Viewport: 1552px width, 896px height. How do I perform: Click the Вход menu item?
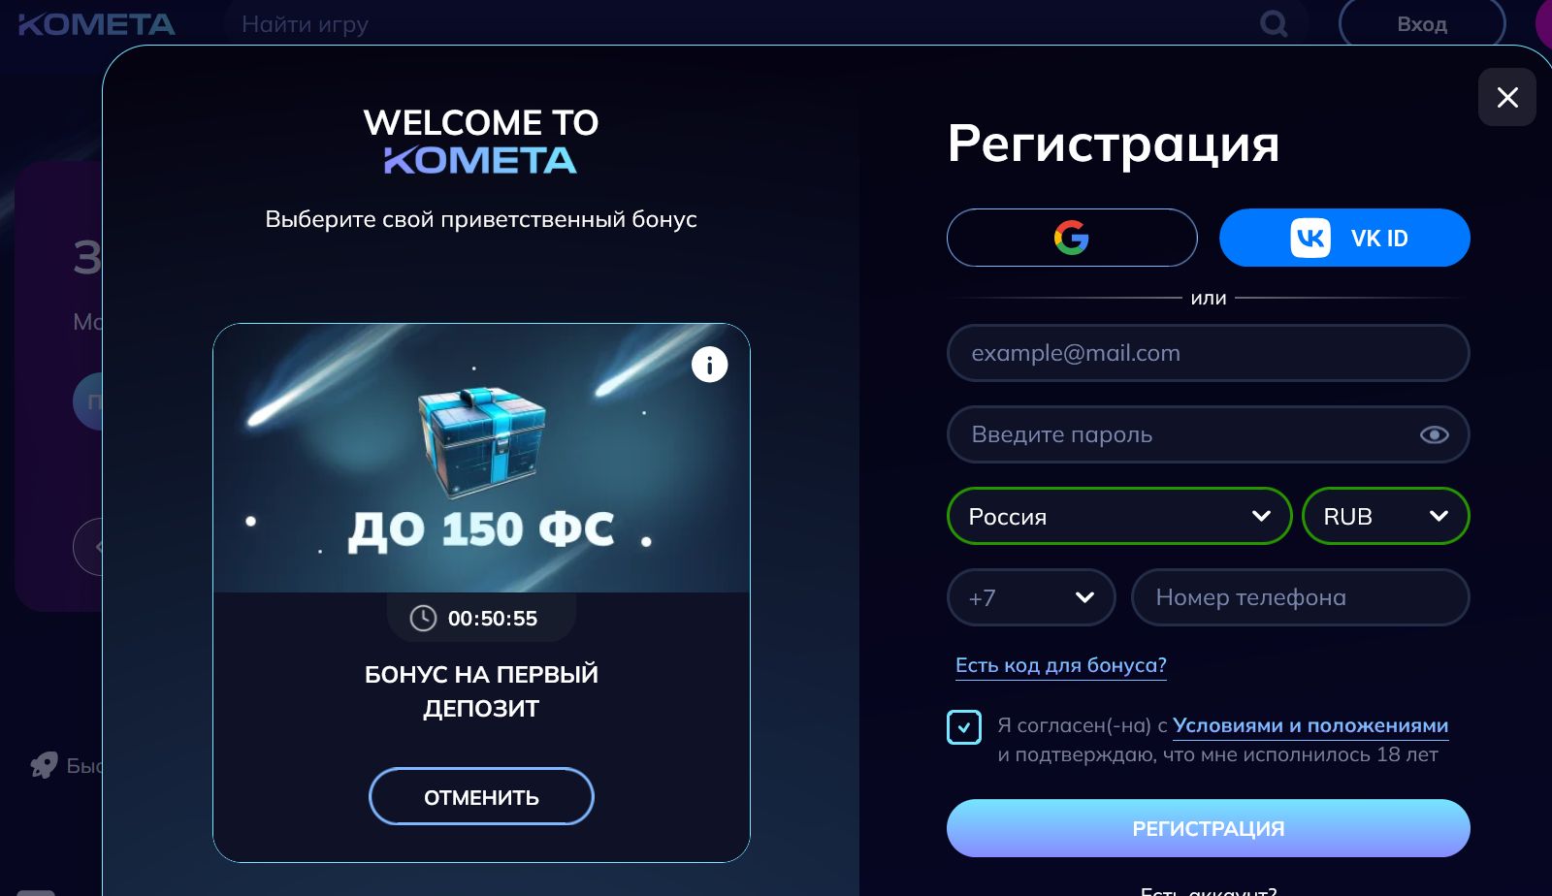tap(1422, 23)
